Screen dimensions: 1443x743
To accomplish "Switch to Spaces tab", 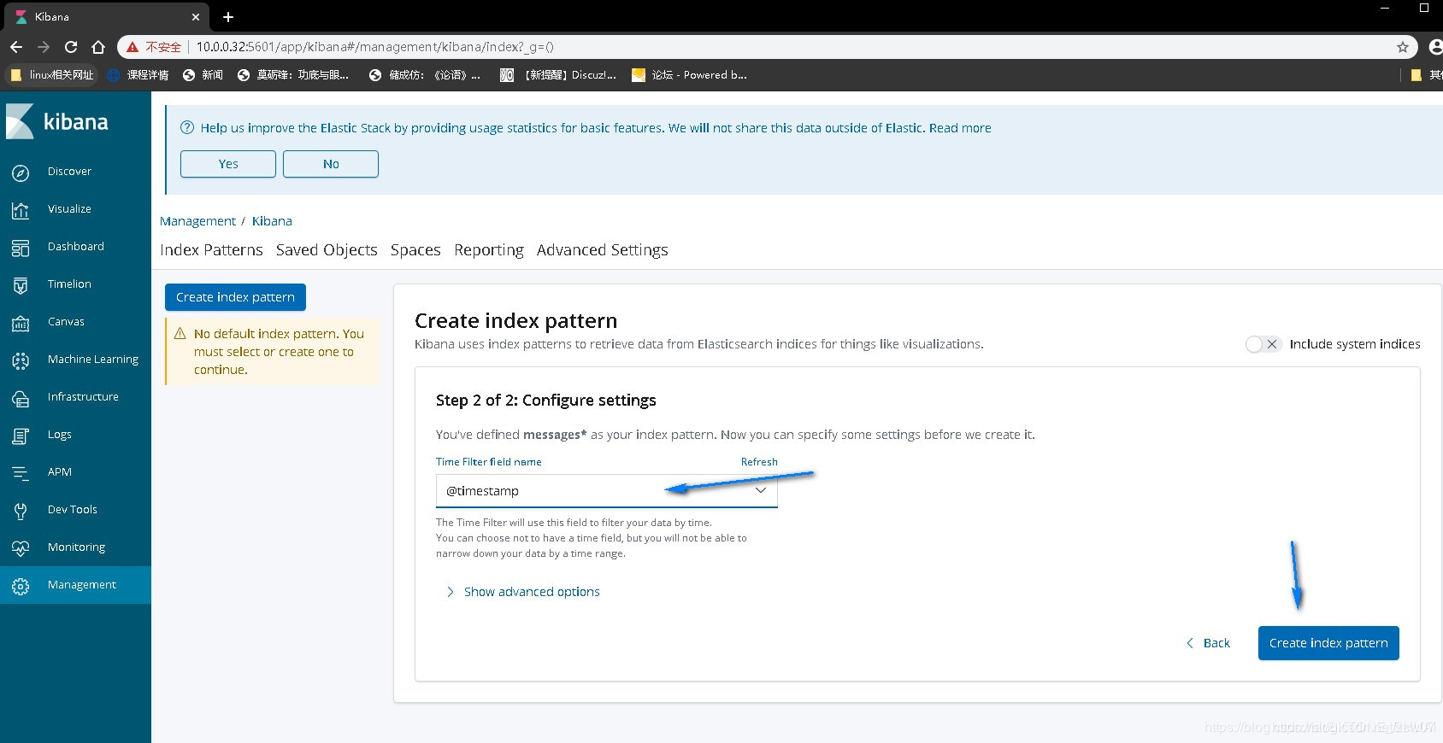I will [415, 250].
